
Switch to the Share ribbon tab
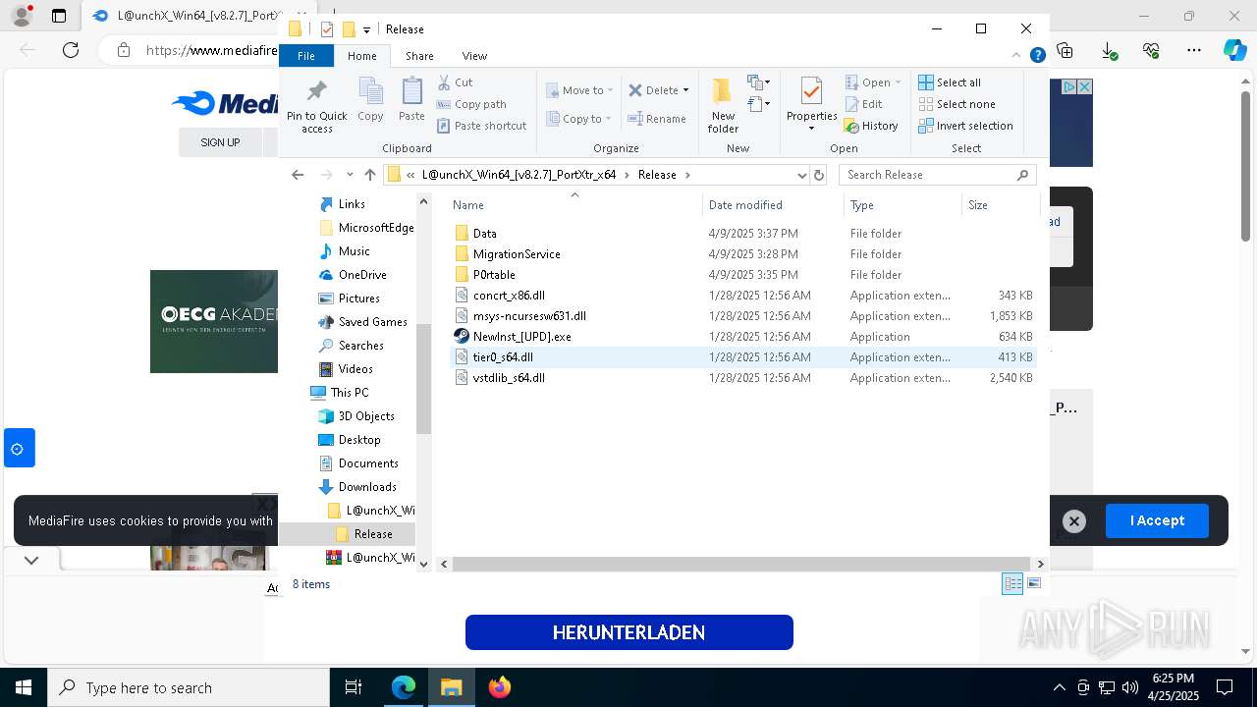click(x=419, y=56)
